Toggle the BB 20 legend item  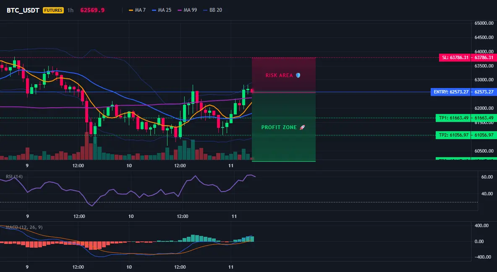[213, 10]
